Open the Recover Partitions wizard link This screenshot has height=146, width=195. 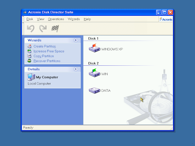click(47, 61)
